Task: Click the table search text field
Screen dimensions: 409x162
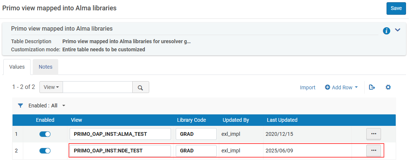Action: click(98, 87)
